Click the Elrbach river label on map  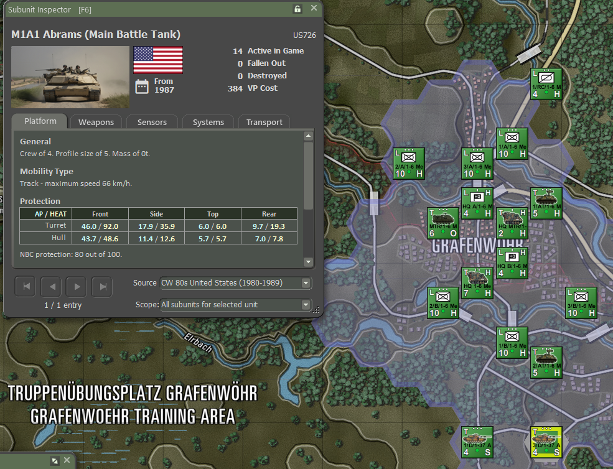[x=198, y=343]
